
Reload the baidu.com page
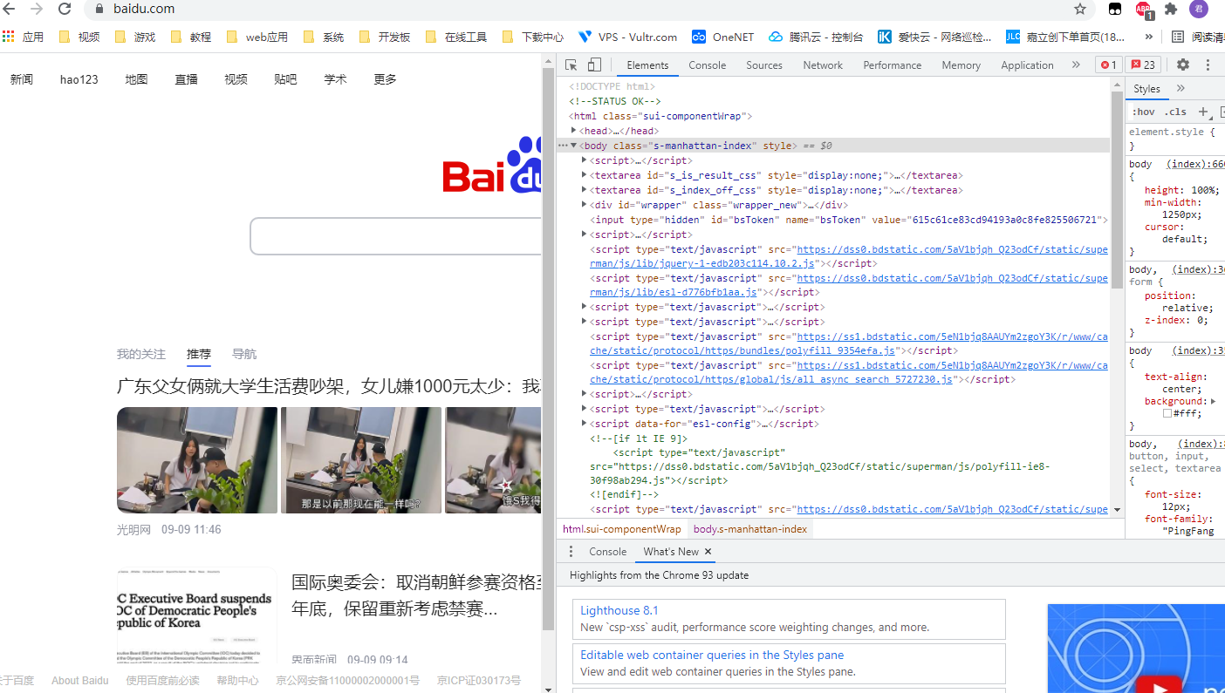65,9
